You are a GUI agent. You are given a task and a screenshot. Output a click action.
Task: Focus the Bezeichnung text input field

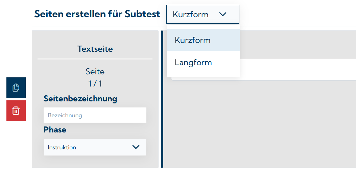(95, 115)
